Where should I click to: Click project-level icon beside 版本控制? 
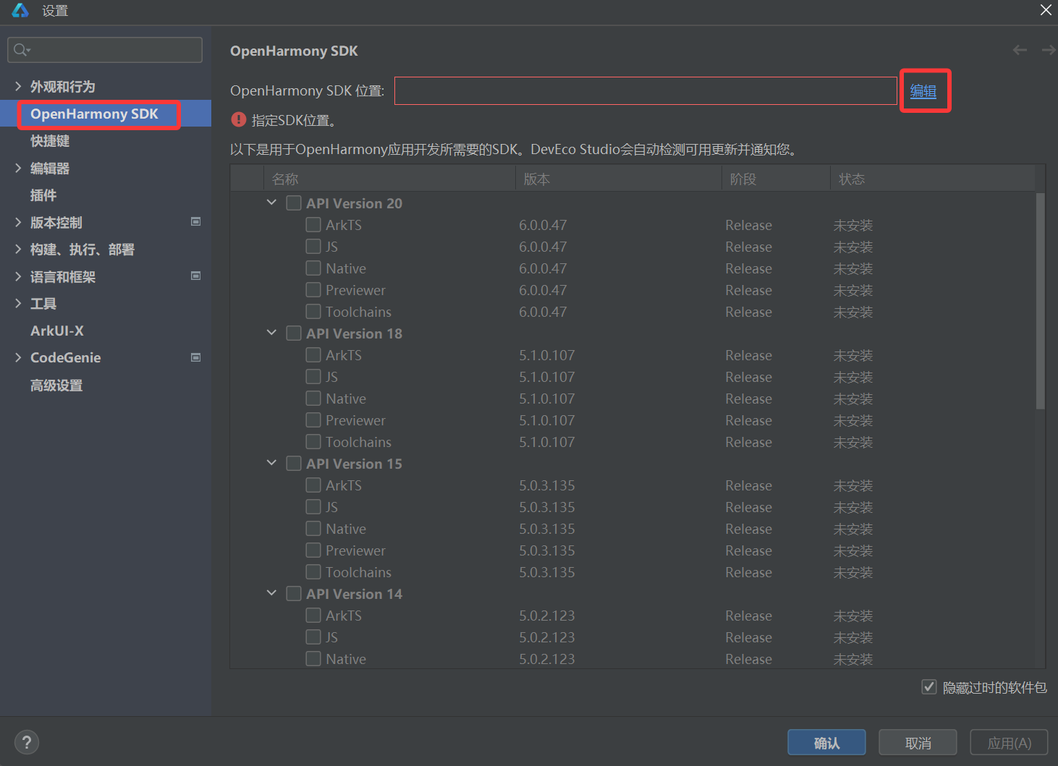click(195, 221)
